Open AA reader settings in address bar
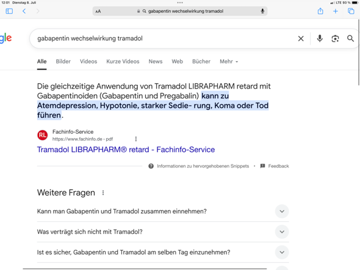 click(98, 11)
